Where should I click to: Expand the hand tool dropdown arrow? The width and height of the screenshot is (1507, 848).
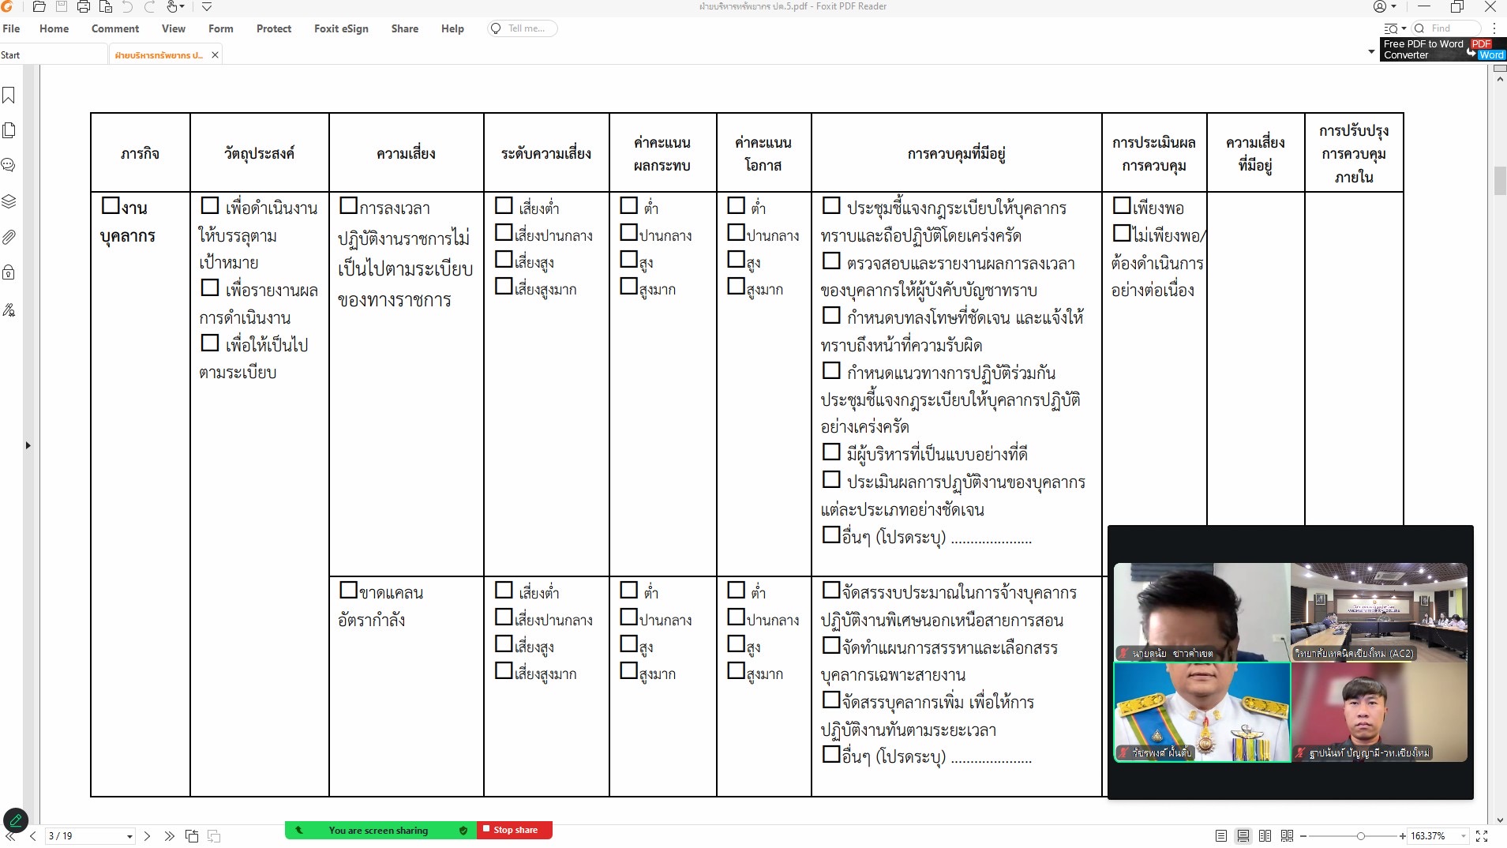pyautogui.click(x=183, y=7)
